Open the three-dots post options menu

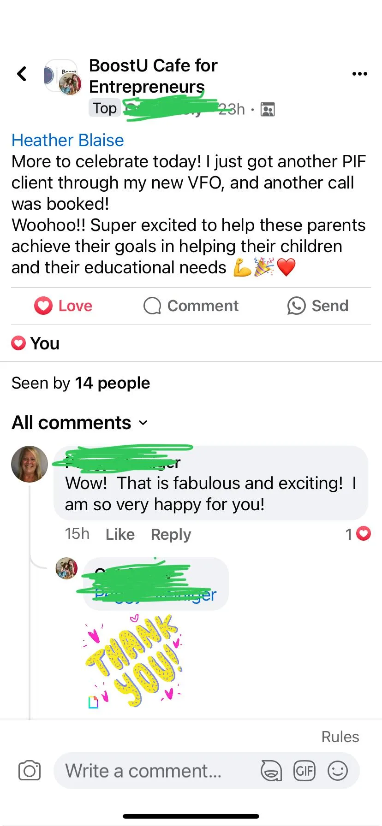click(359, 74)
